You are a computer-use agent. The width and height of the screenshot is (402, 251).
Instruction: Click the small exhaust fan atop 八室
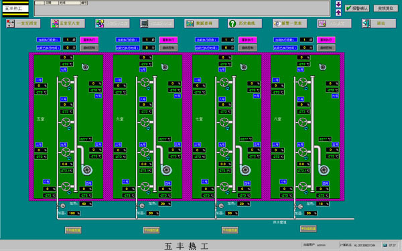[x=322, y=67]
